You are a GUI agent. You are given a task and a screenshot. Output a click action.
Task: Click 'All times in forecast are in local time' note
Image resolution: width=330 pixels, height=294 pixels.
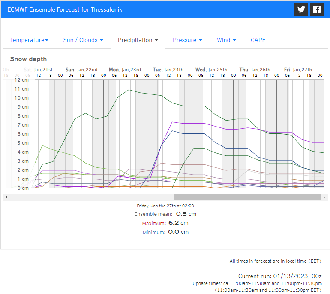[275, 261]
